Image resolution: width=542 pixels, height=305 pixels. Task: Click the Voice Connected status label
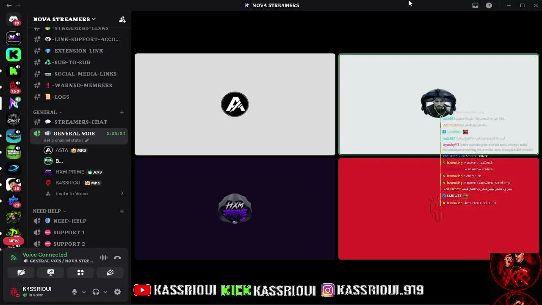[44, 255]
